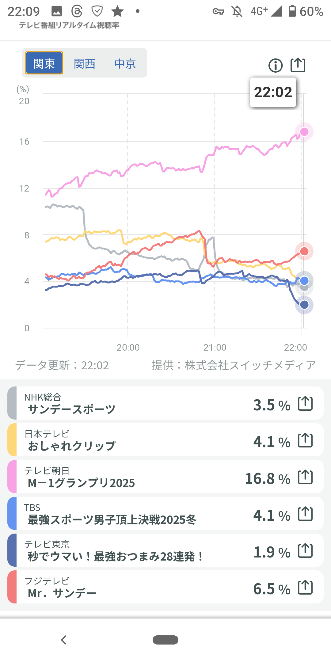Screen dimensions: 331x662
Task: Share the 日本テレビ おしゃれクリップ rating
Action: pos(305,440)
